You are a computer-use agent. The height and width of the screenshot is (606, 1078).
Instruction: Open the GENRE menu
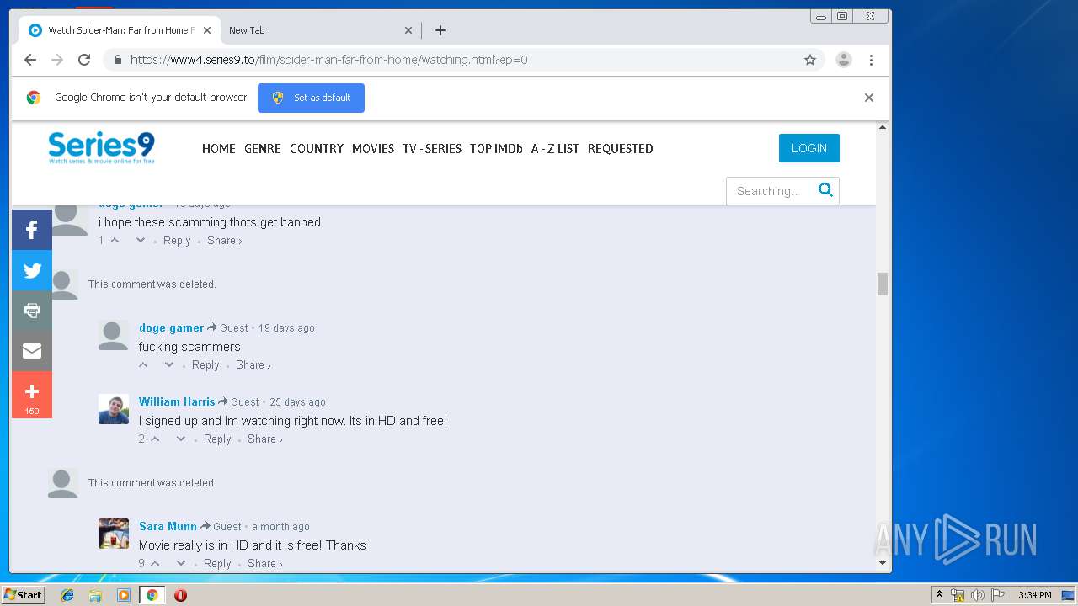point(263,148)
